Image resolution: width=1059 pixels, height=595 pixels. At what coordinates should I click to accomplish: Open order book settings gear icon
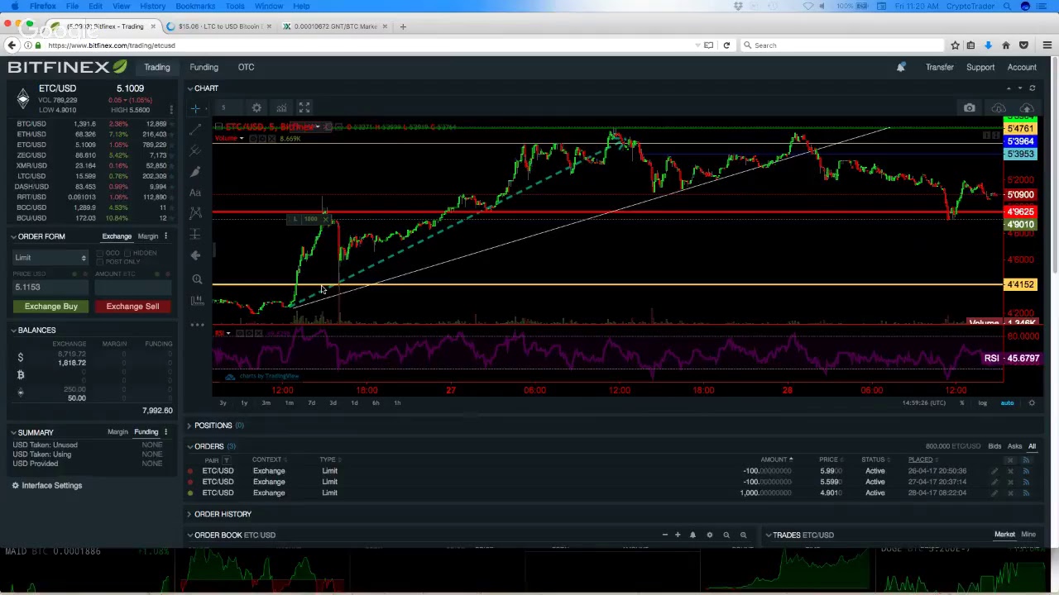tap(709, 535)
